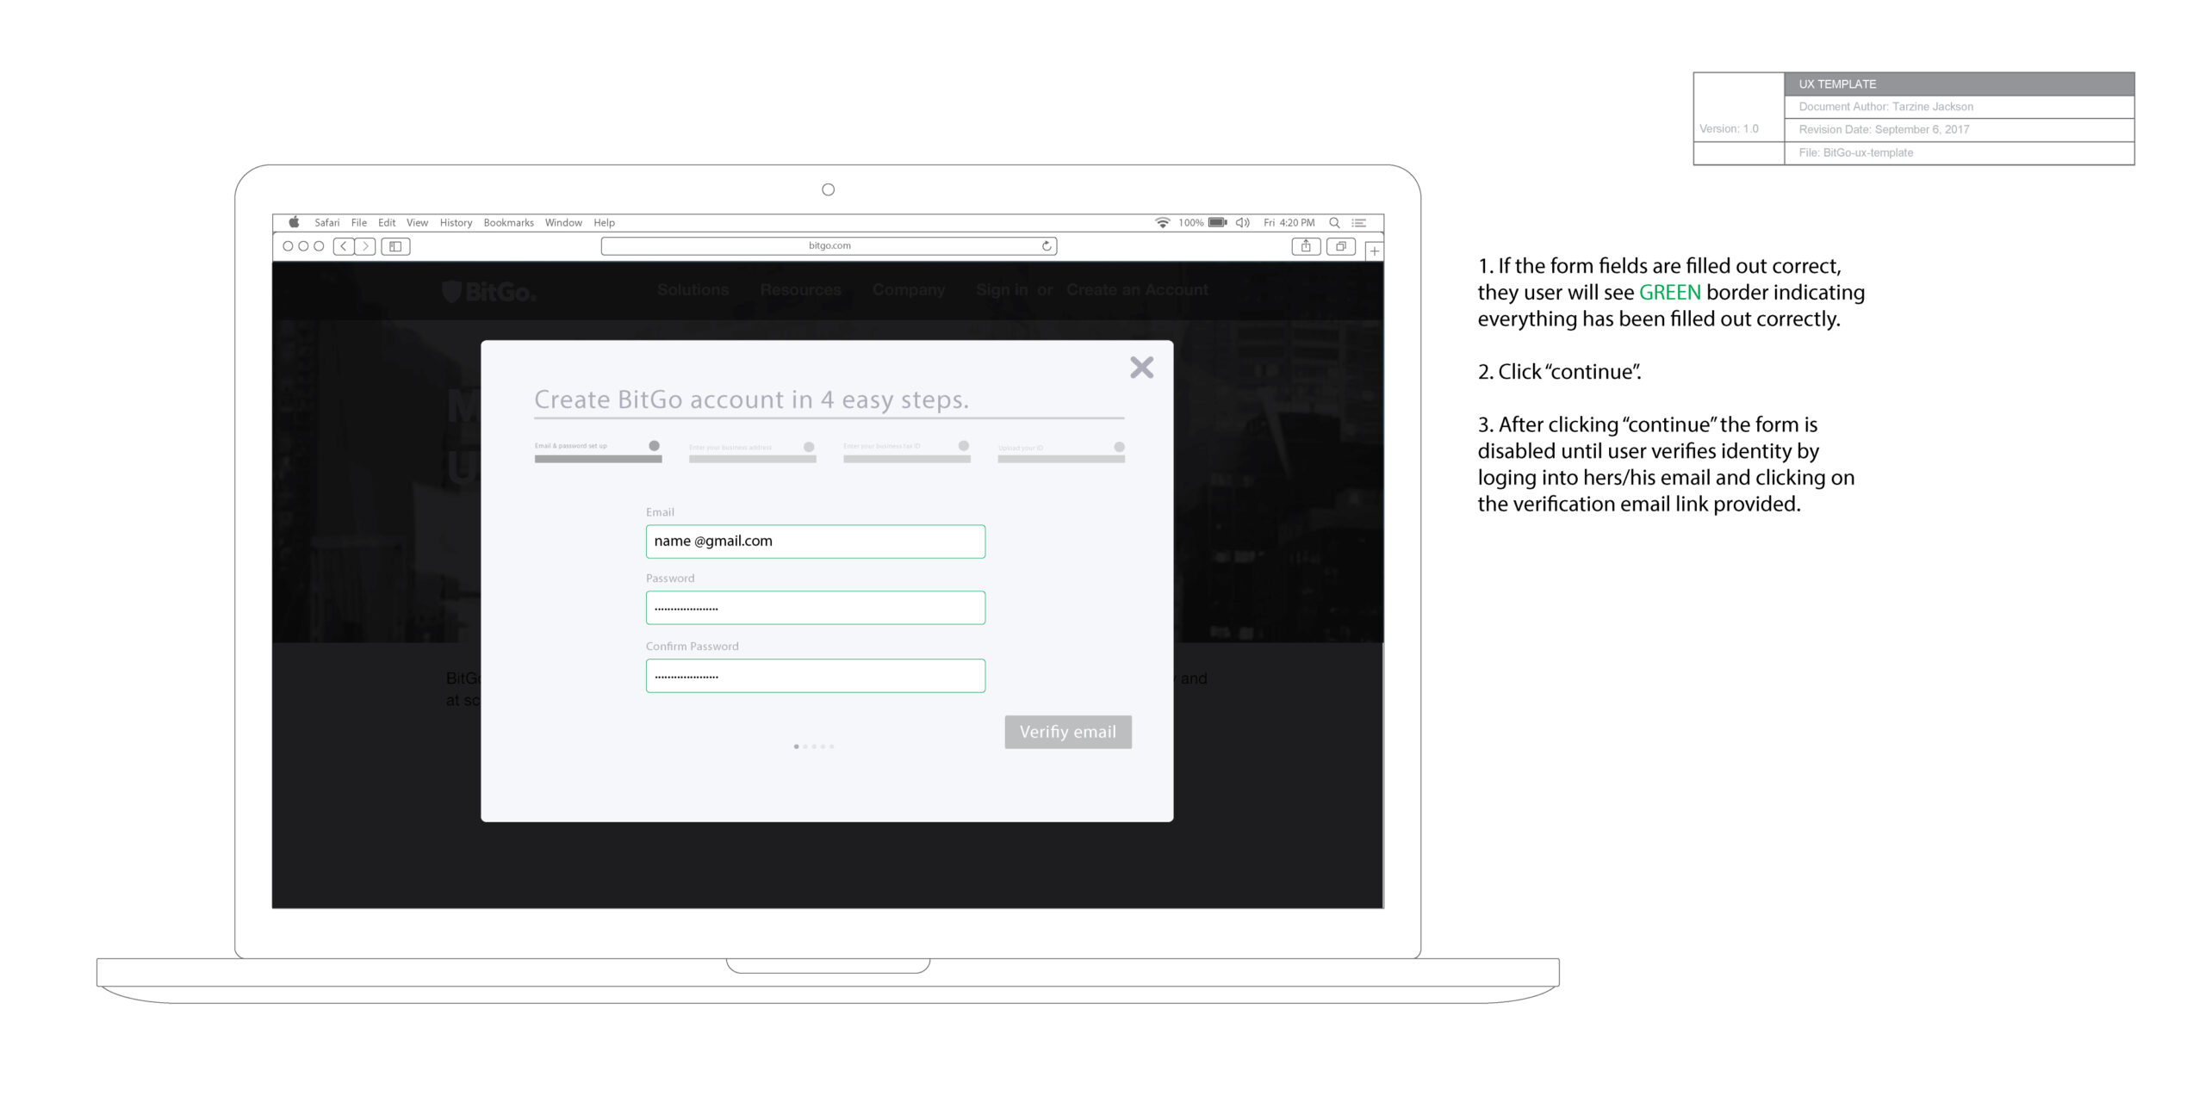Open the Solutions nav link

693,290
